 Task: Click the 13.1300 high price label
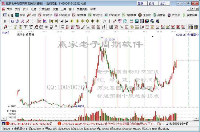click(x=110, y=39)
